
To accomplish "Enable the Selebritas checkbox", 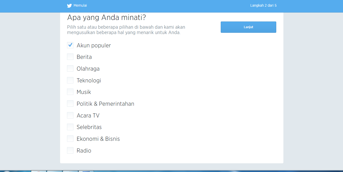I will 70,127.
